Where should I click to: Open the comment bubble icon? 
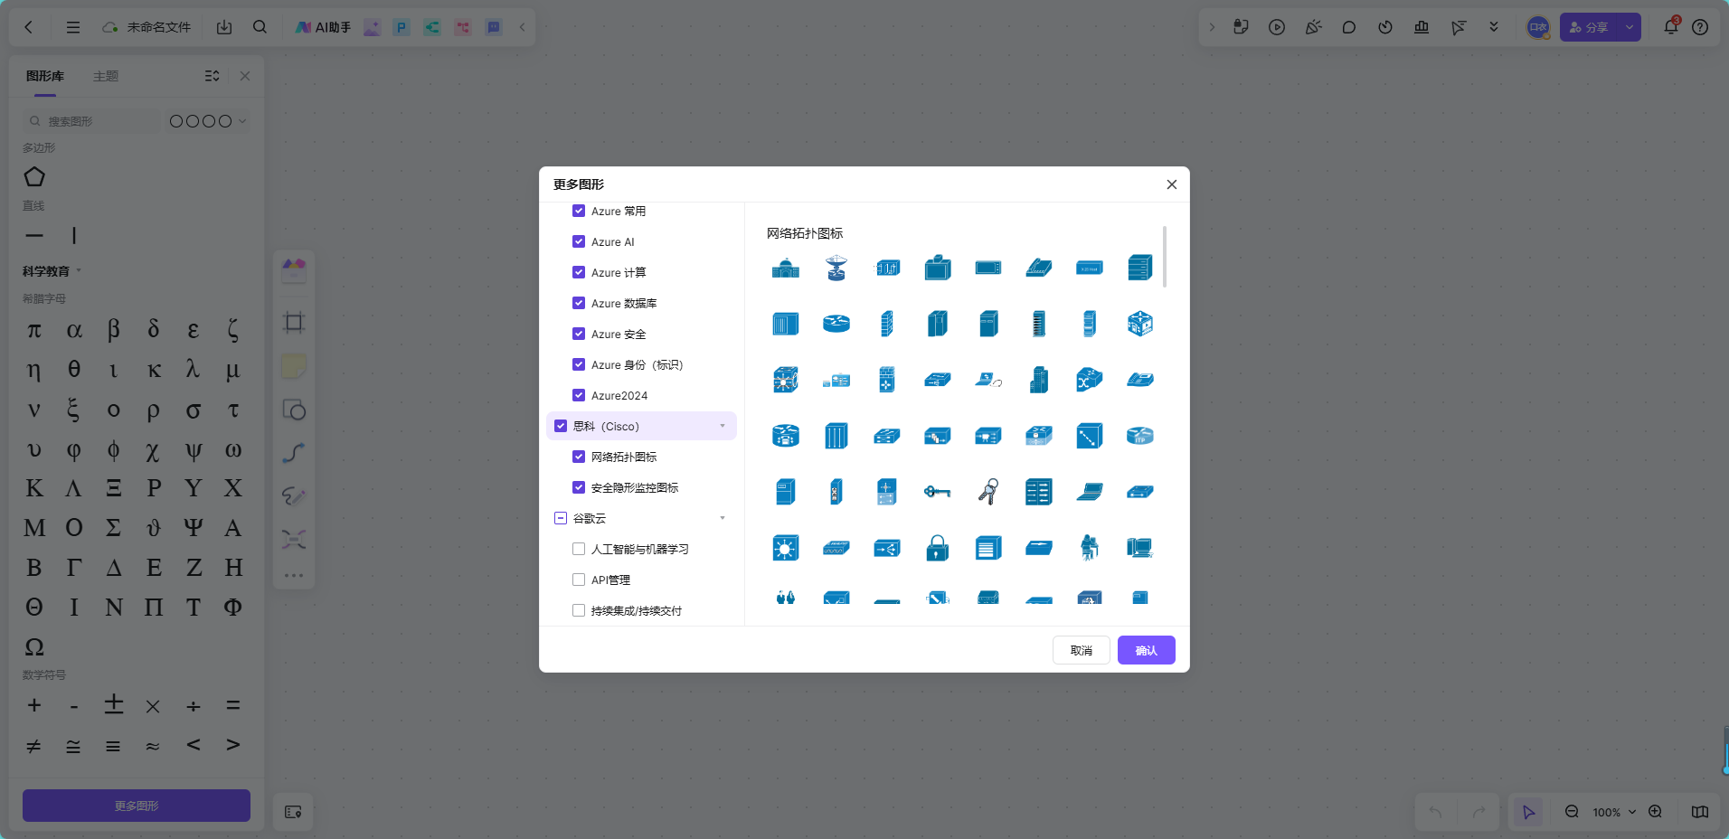click(1349, 27)
